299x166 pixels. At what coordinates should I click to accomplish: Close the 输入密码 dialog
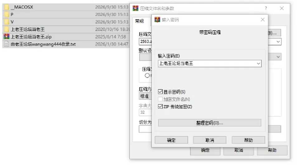263,20
